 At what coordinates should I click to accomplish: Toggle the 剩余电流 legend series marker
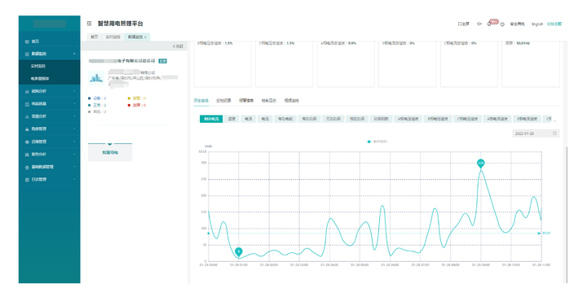(369, 142)
